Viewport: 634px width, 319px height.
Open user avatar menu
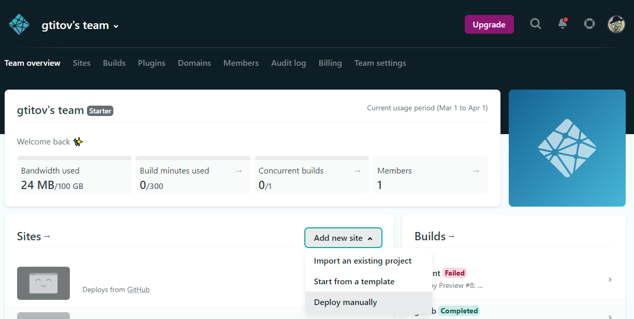point(616,24)
